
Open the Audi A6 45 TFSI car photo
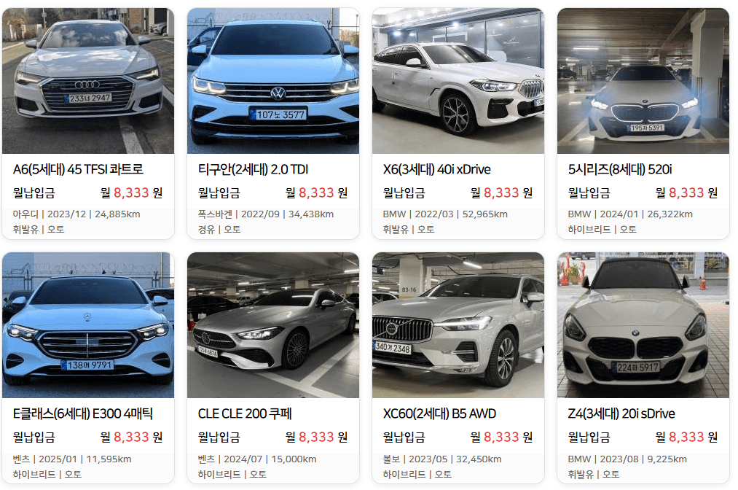88,80
